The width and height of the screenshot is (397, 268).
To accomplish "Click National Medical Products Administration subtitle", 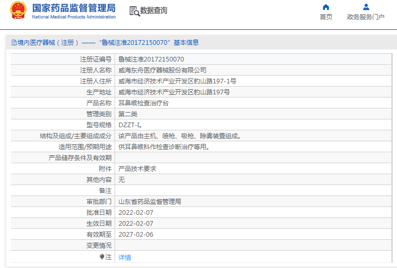I will click(74, 17).
